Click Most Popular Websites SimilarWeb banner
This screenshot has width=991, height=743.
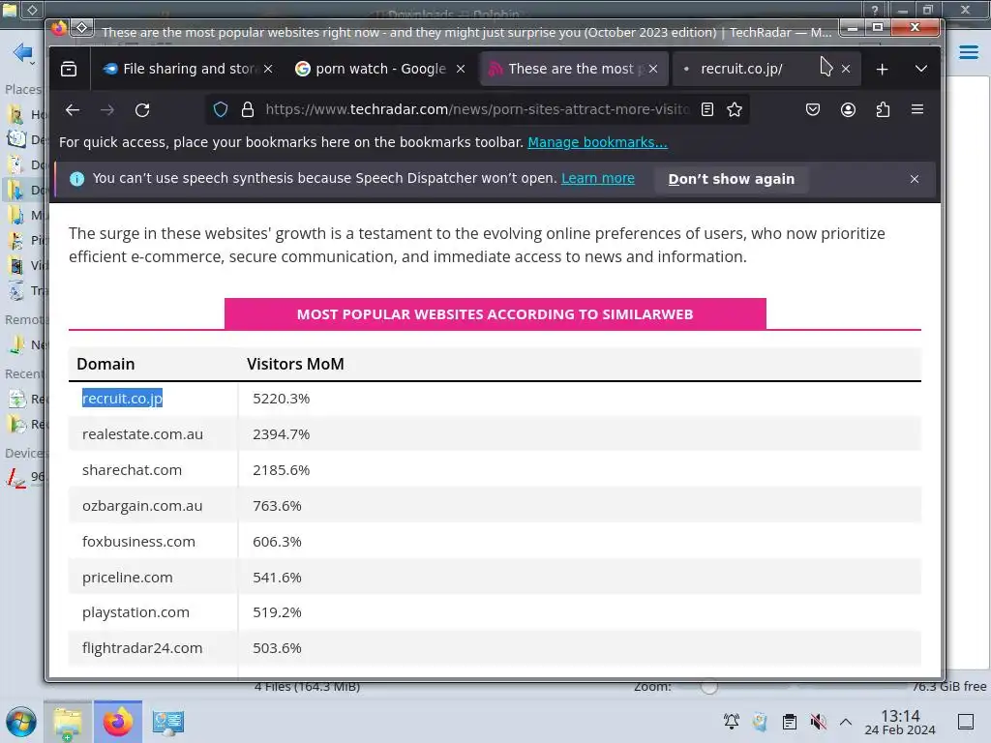pos(495,314)
